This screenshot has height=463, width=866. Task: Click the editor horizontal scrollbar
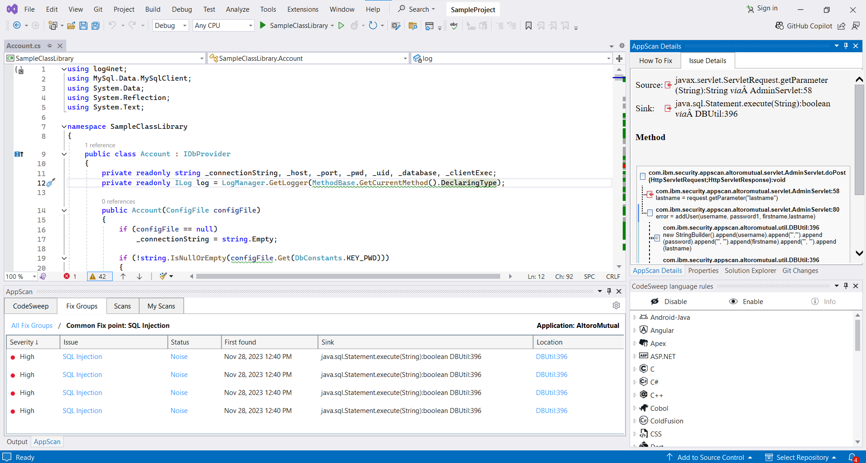(348, 276)
